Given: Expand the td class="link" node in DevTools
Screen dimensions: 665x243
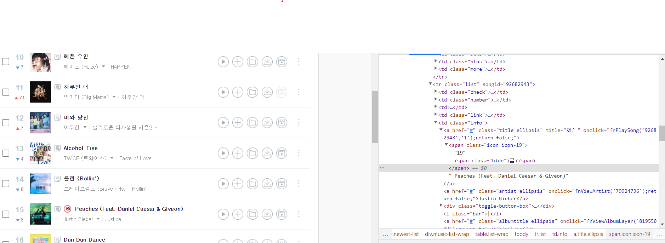Looking at the screenshot, I should click(x=436, y=115).
